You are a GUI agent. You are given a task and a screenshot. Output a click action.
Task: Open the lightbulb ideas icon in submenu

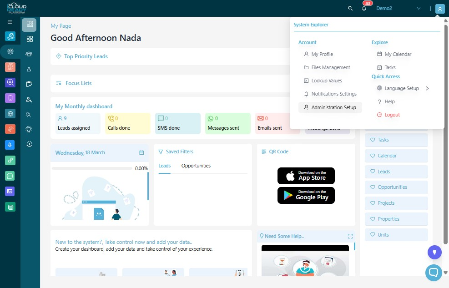point(29,129)
